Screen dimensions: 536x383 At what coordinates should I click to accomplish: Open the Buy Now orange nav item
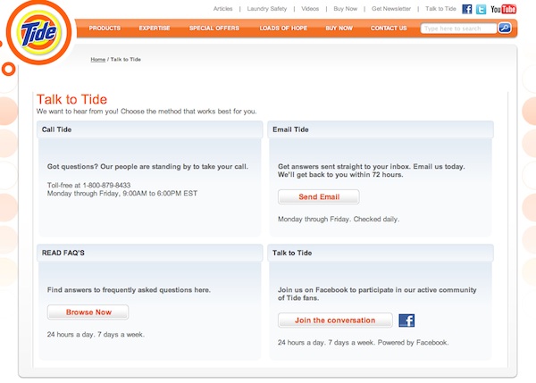(339, 28)
